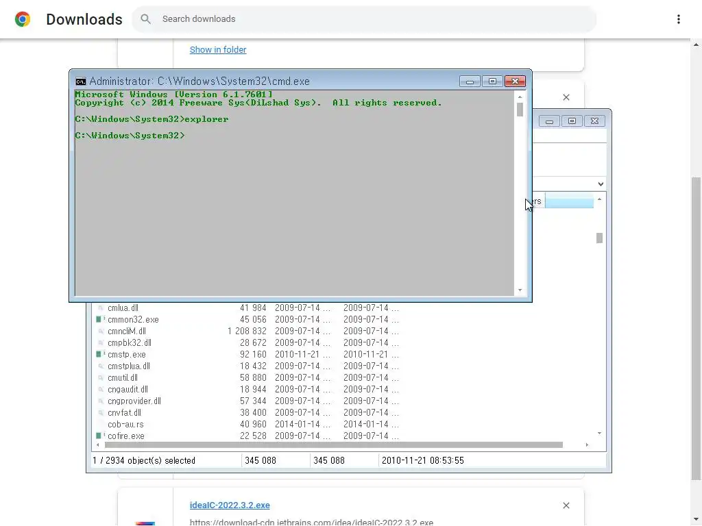Click the cmd.exe title bar icon
Screen dimensions: 702x526
point(81,82)
